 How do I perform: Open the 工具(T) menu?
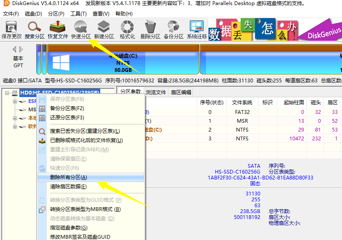[x=78, y=14]
